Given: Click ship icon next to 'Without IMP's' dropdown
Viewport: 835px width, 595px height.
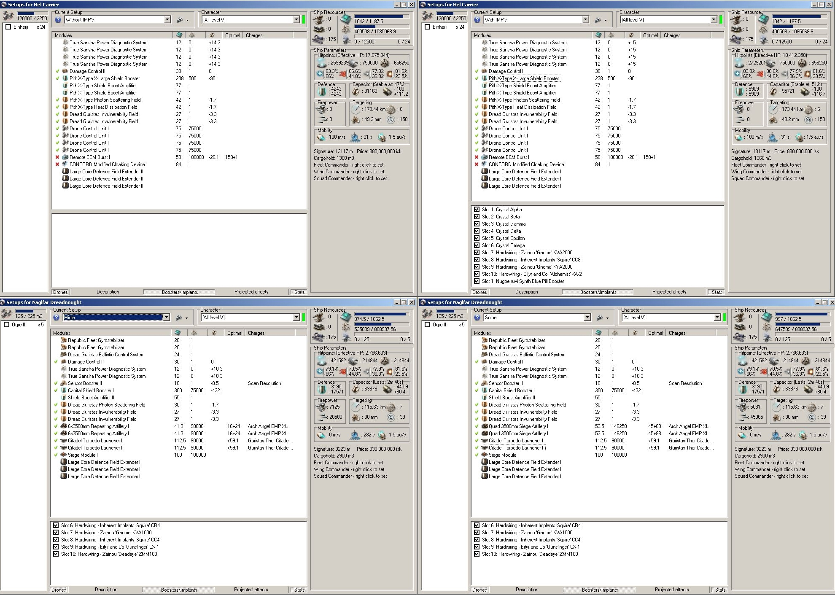Looking at the screenshot, I should point(180,20).
